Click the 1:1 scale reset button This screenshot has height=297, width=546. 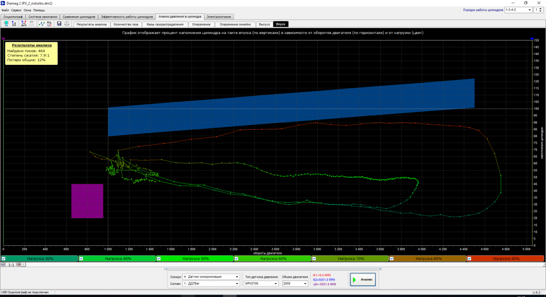[11, 265]
